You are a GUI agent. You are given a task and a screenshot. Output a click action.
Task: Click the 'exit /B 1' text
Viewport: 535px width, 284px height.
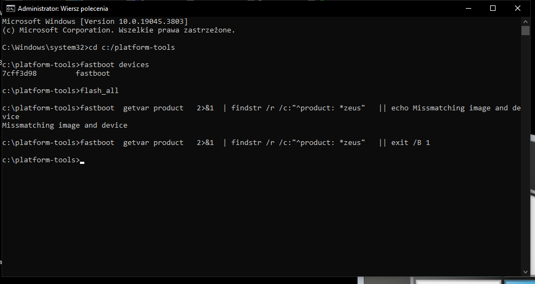pos(410,143)
